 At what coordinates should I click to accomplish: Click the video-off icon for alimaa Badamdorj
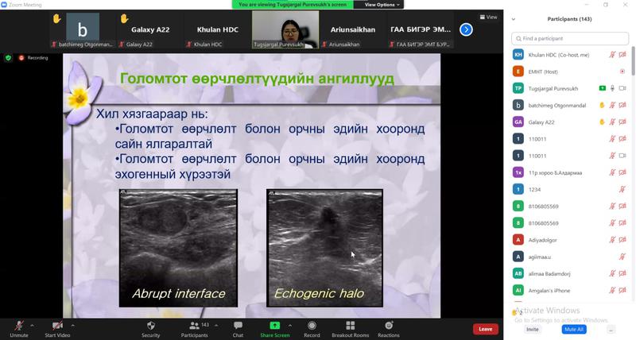(622, 273)
